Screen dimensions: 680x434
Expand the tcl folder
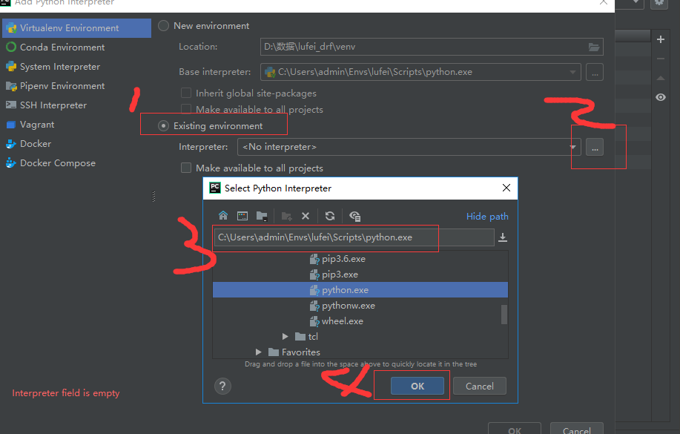[285, 336]
